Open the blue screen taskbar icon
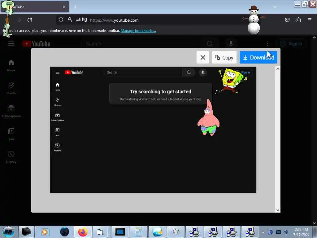317x238 pixels. [x=120, y=232]
